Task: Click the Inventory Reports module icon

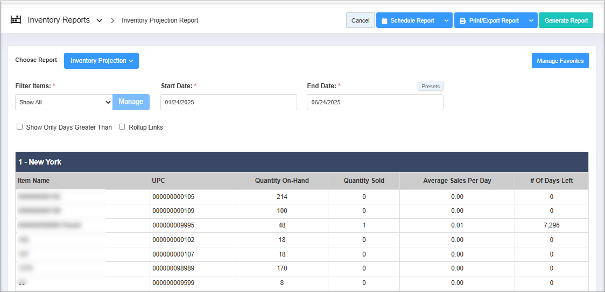Action: (x=16, y=20)
